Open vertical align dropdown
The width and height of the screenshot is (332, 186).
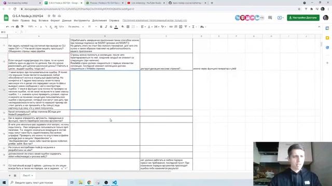click(x=150, y=27)
